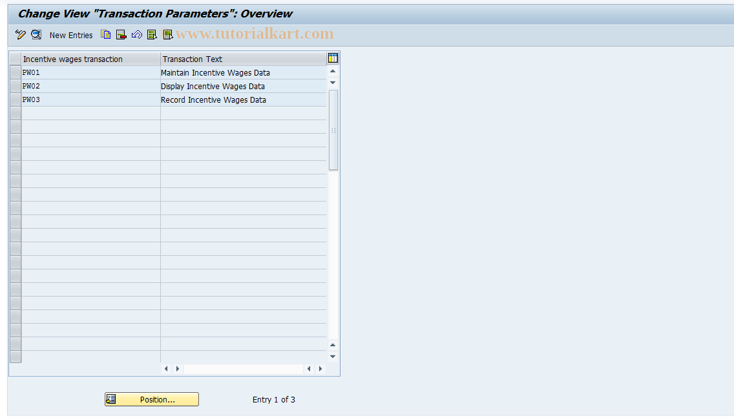Click scroll-up arrow at table bottom

pyautogui.click(x=333, y=345)
